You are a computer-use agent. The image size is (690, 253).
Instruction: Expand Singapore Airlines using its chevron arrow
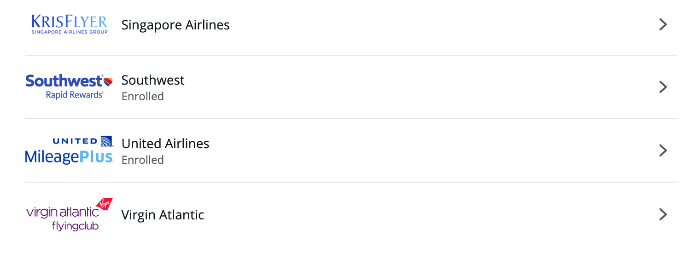coord(663,24)
